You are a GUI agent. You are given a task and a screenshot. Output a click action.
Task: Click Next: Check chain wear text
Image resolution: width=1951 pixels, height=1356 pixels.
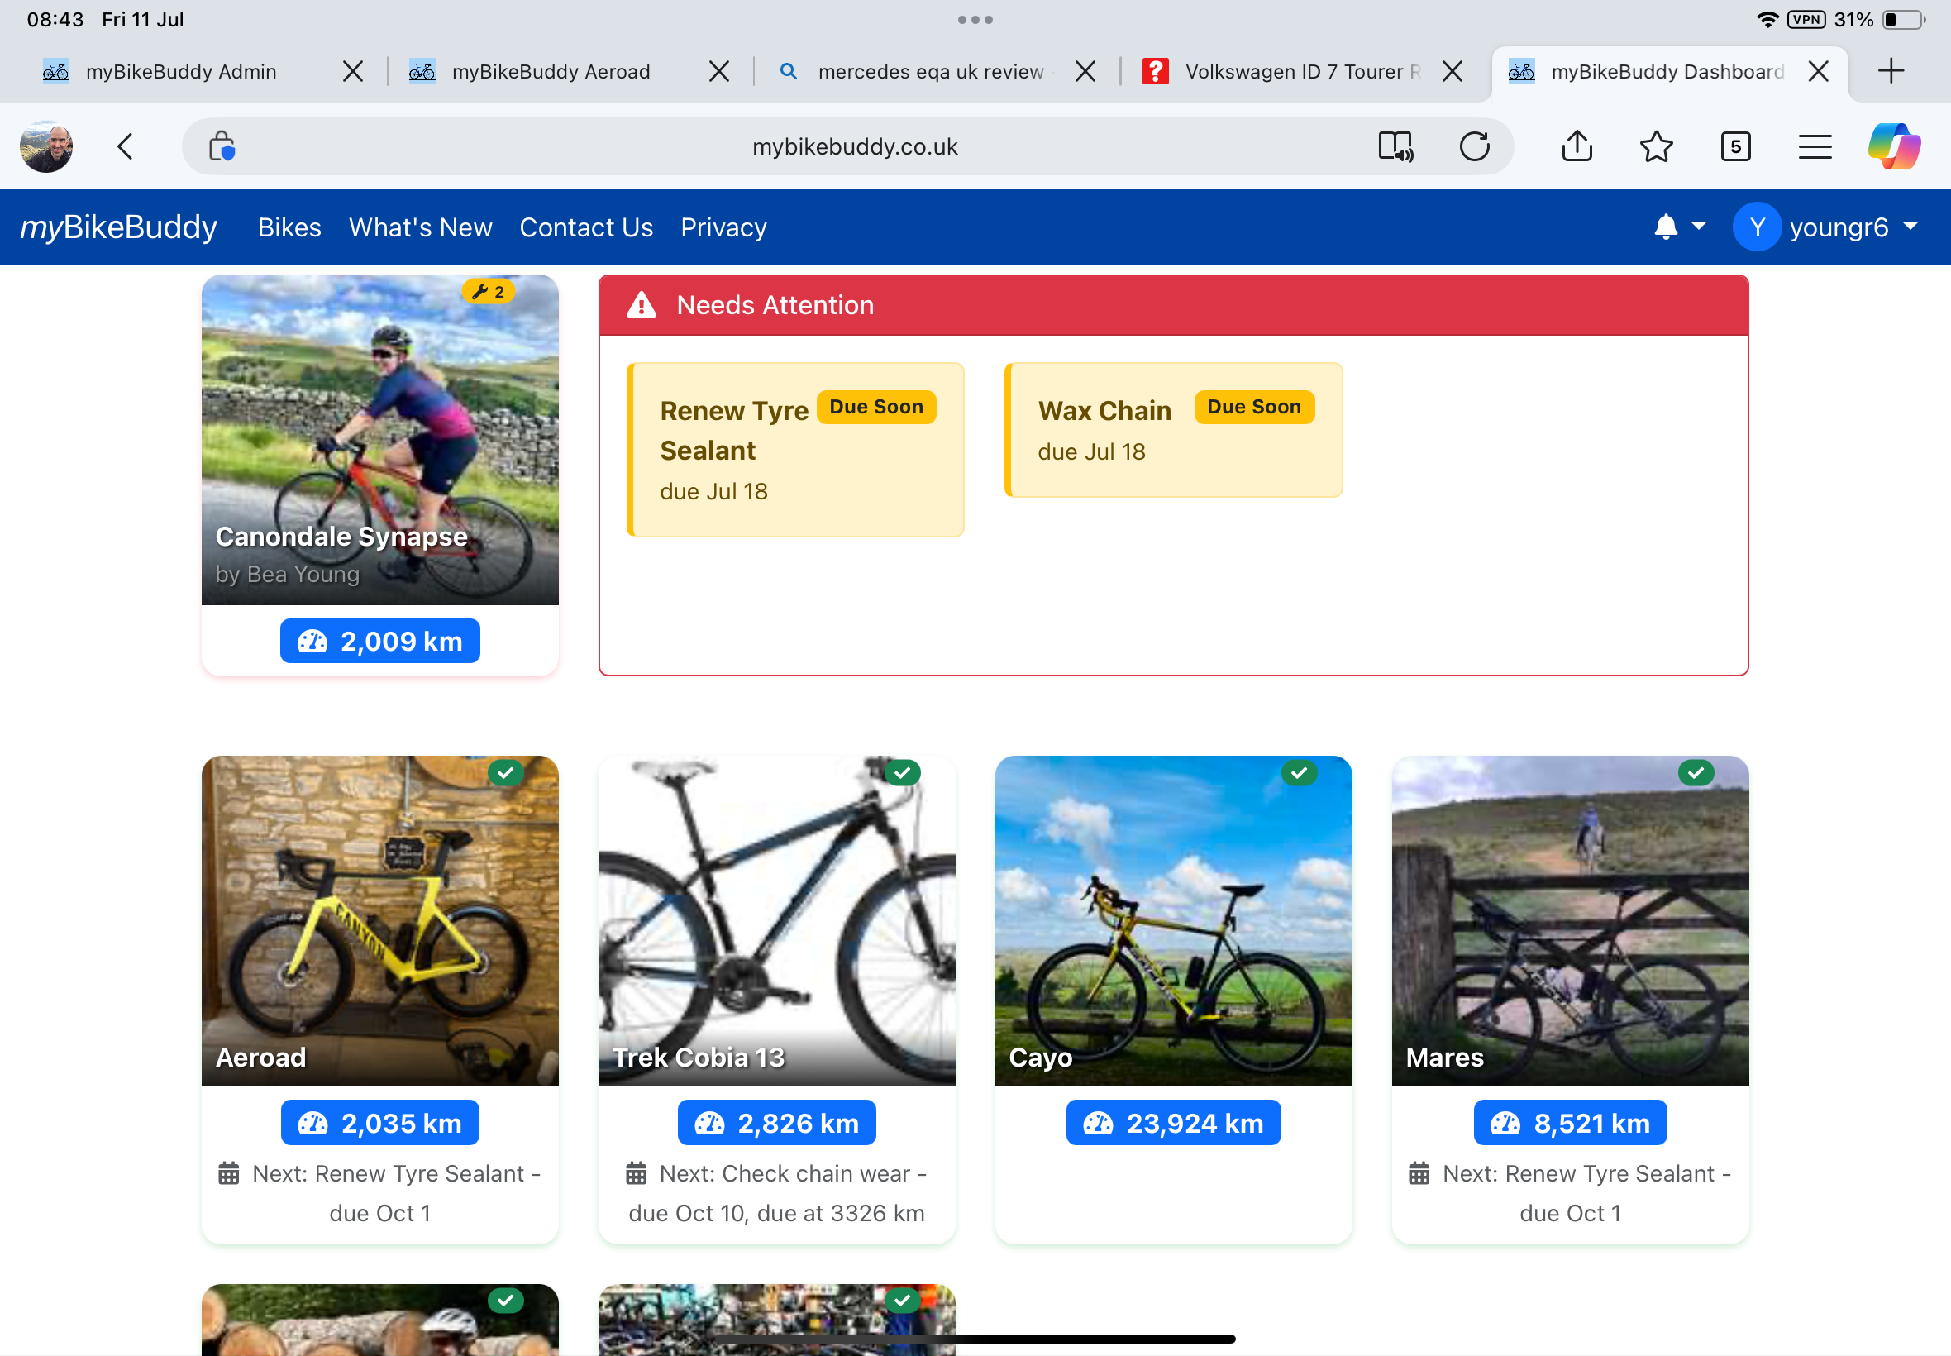[776, 1193]
